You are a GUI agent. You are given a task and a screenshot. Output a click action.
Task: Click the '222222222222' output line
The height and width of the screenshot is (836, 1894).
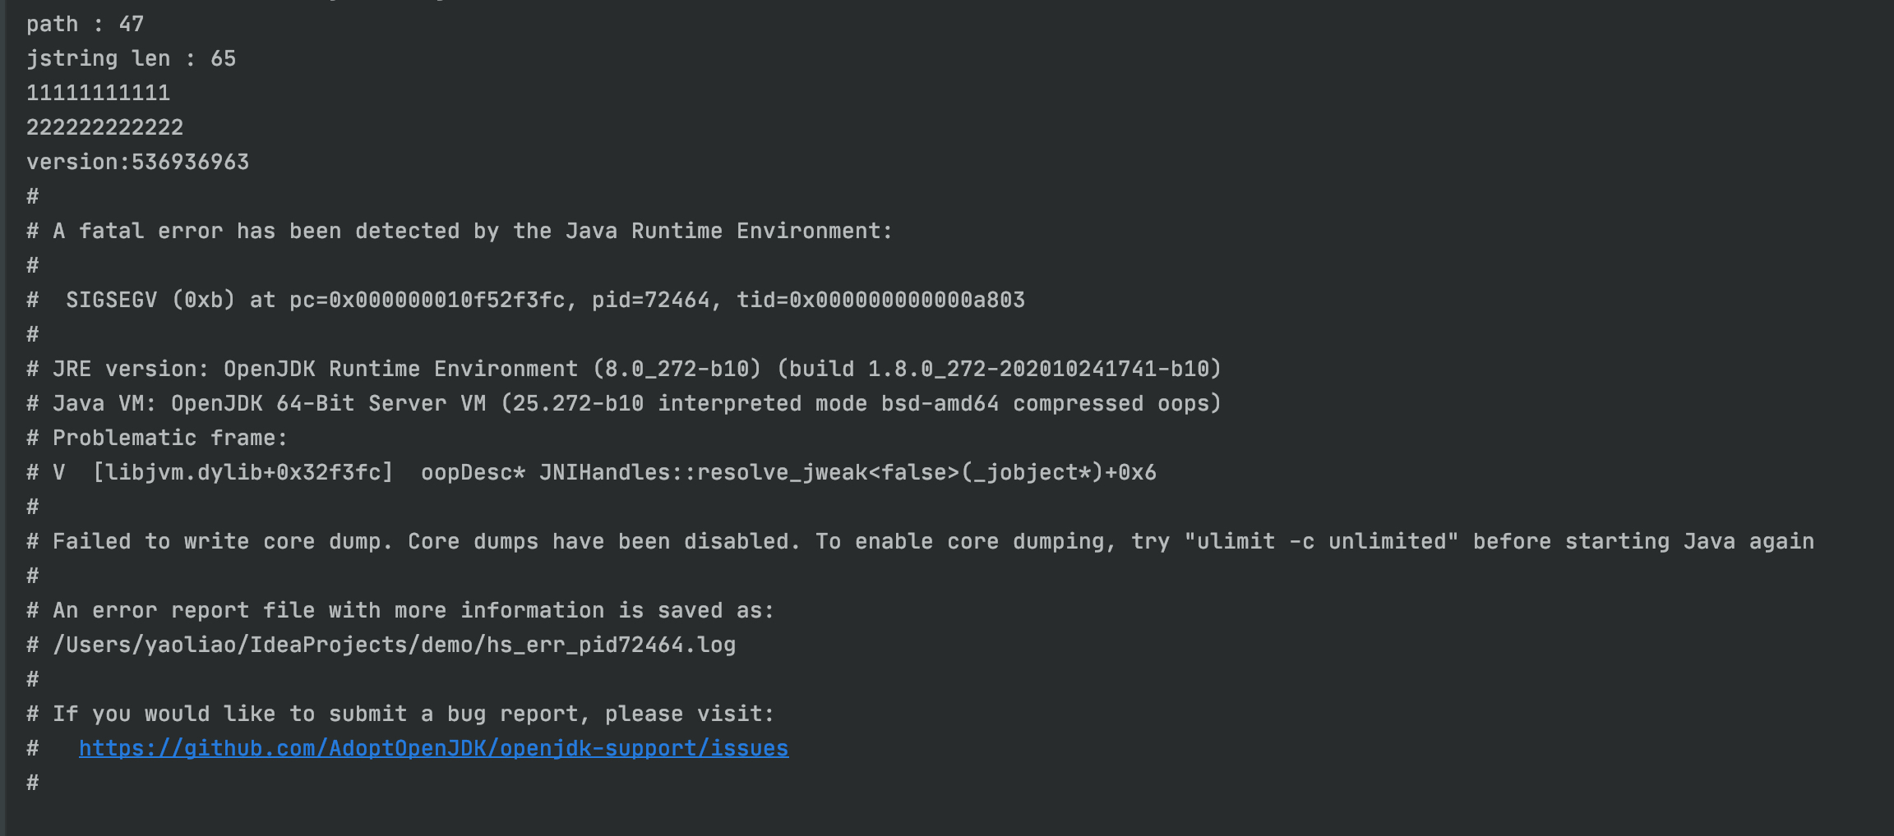(x=104, y=127)
